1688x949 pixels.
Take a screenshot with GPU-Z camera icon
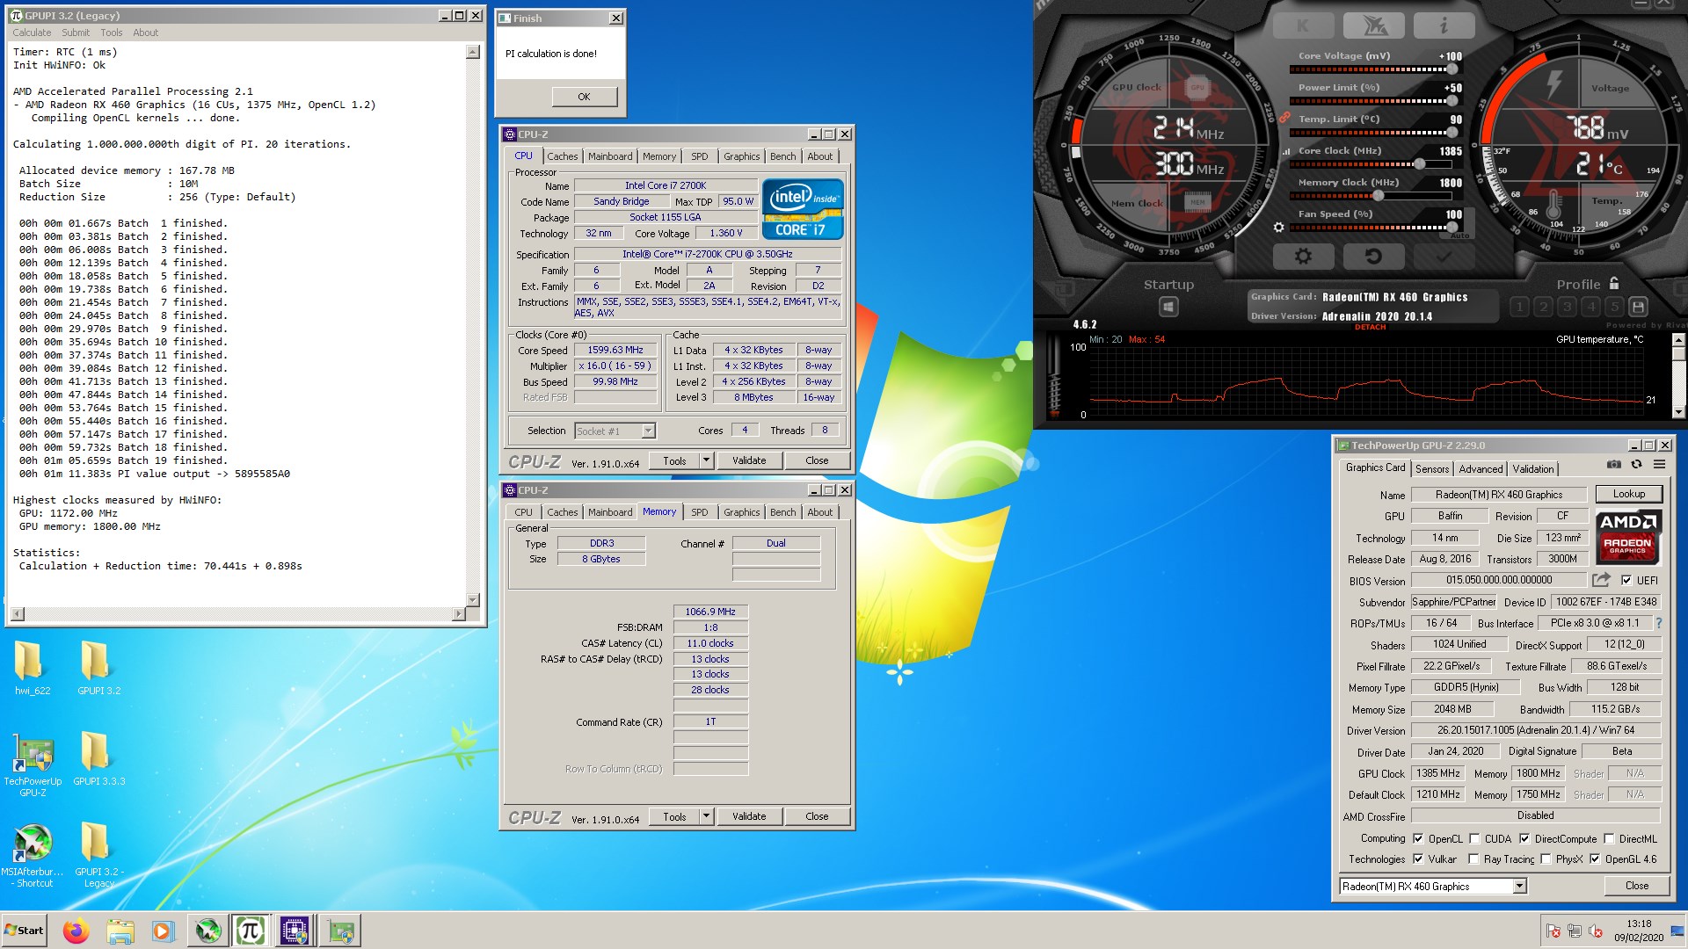click(1614, 465)
